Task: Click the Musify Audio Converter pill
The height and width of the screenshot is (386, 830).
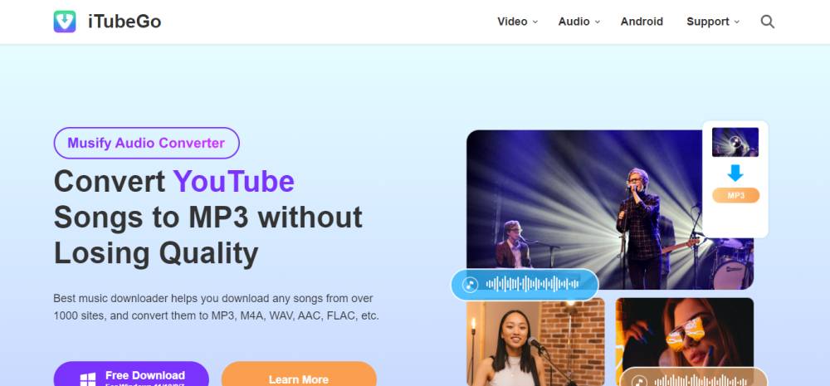Action: [147, 143]
